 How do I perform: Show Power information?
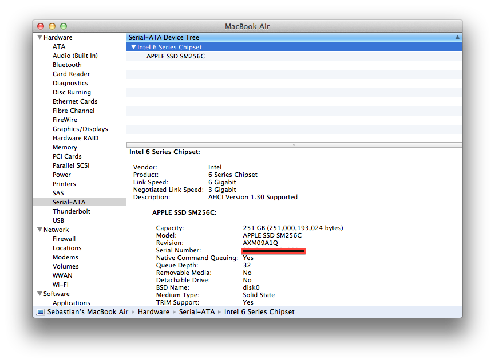click(62, 175)
